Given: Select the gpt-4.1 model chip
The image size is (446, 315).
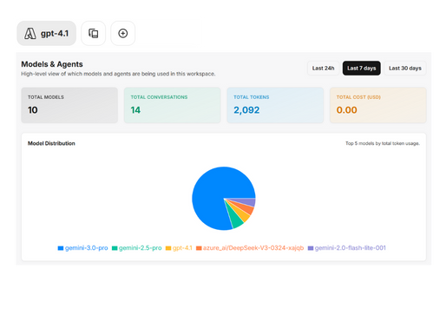Looking at the screenshot, I should coord(47,33).
